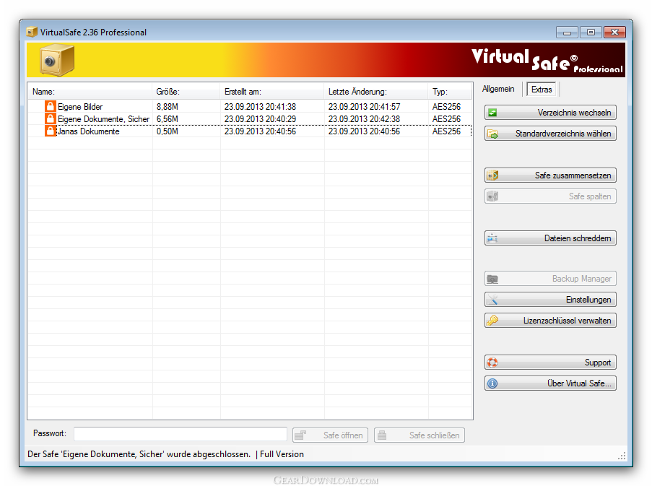Choose Standardverzeichnis wählen
The image size is (652, 486).
coord(550,134)
